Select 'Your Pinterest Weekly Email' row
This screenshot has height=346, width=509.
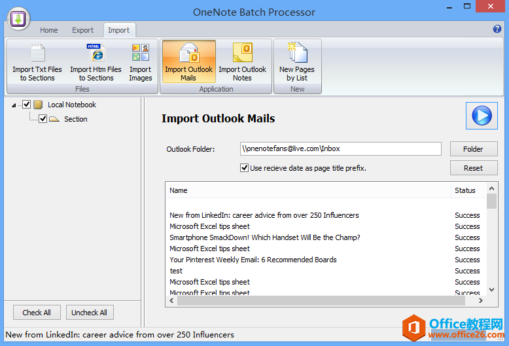325,260
